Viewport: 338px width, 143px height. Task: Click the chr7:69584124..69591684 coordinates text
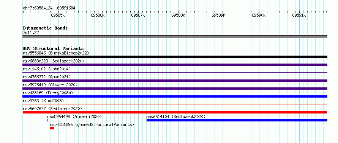(49, 8)
